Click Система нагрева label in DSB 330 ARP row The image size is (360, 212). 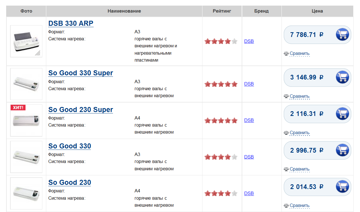[67, 39]
